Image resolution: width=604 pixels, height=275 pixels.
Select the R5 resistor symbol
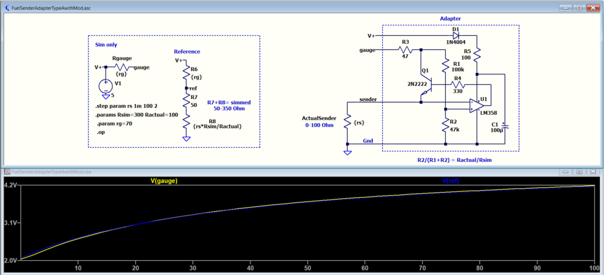pyautogui.click(x=477, y=56)
